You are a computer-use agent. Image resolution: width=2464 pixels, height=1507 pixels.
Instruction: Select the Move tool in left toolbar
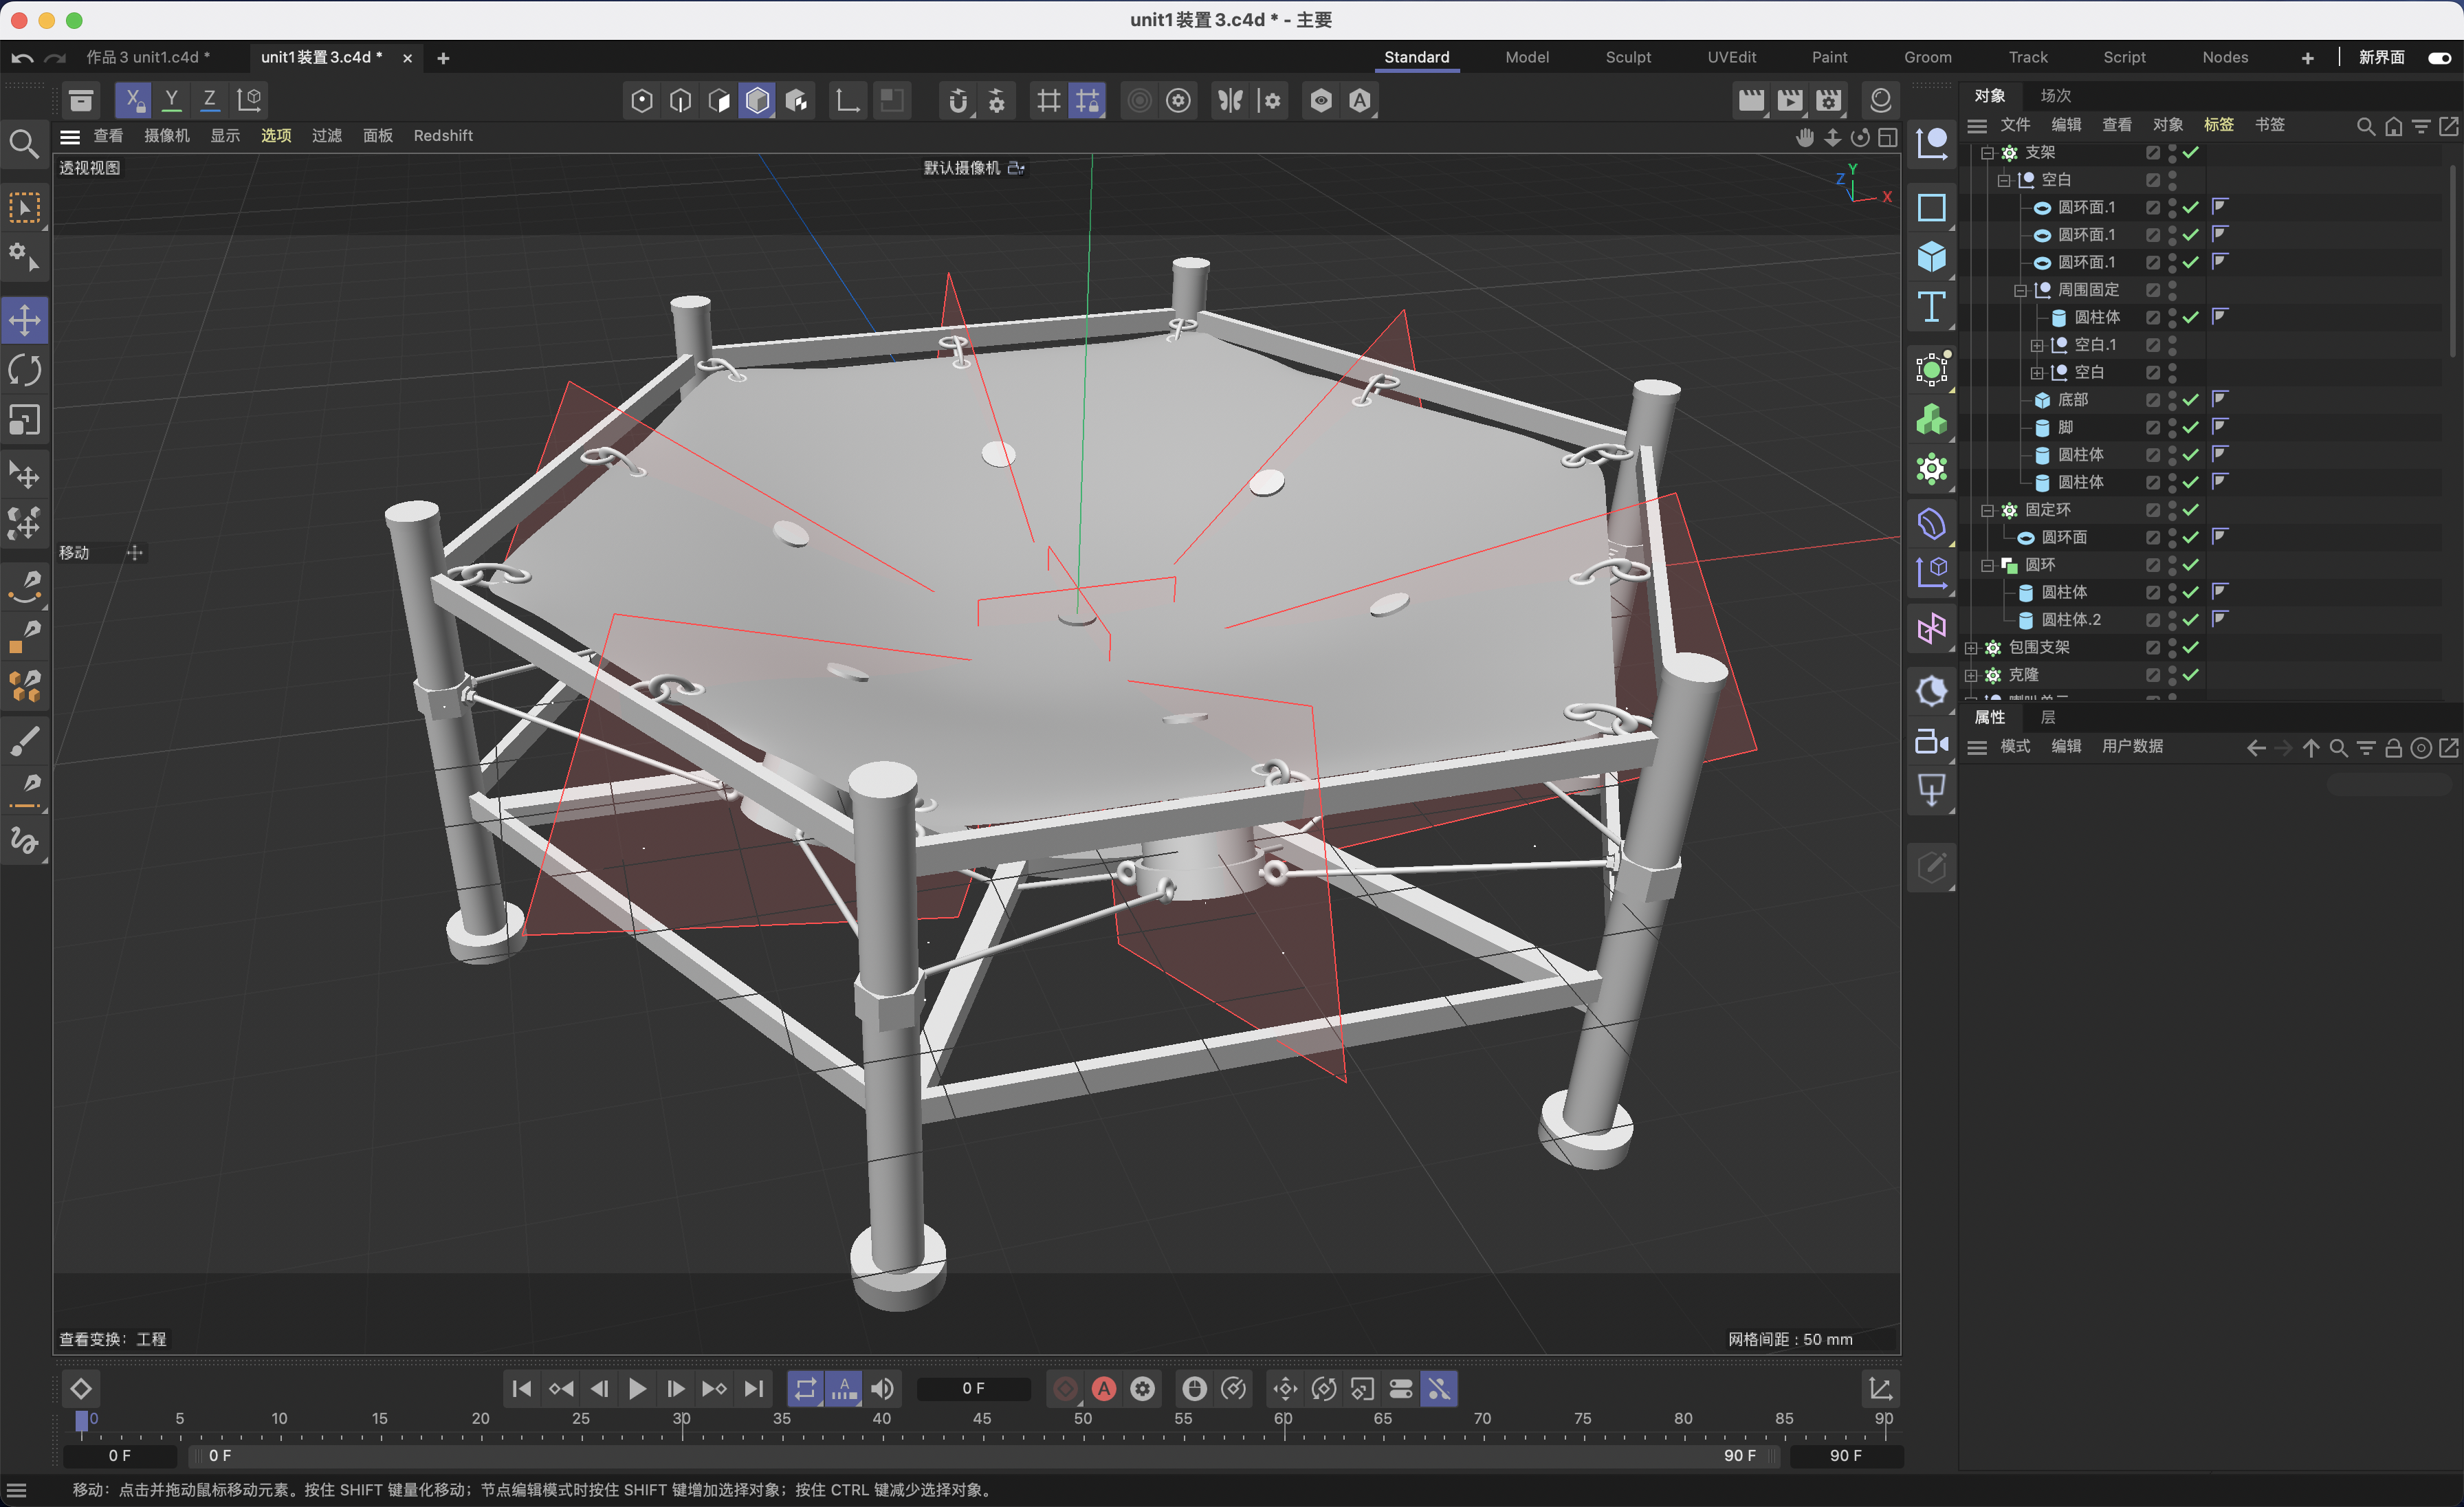[x=25, y=320]
